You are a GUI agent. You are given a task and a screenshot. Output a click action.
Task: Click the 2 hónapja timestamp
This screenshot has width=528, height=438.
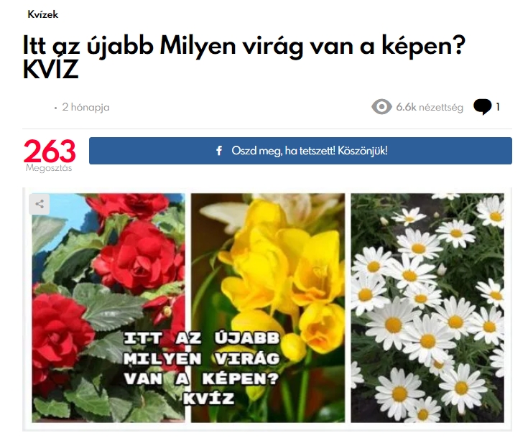pyautogui.click(x=85, y=107)
